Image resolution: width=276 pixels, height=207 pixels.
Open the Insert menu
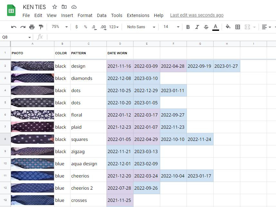point(67,15)
